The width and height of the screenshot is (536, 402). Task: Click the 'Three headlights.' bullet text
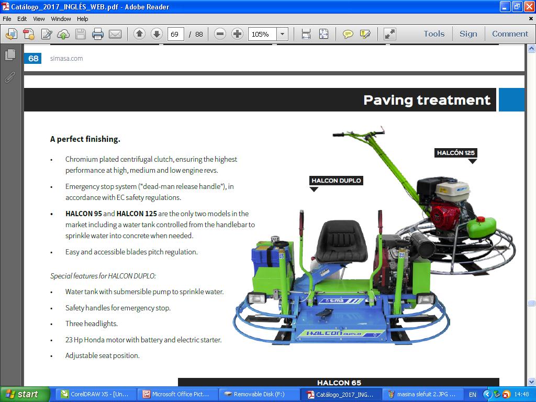[91, 323]
